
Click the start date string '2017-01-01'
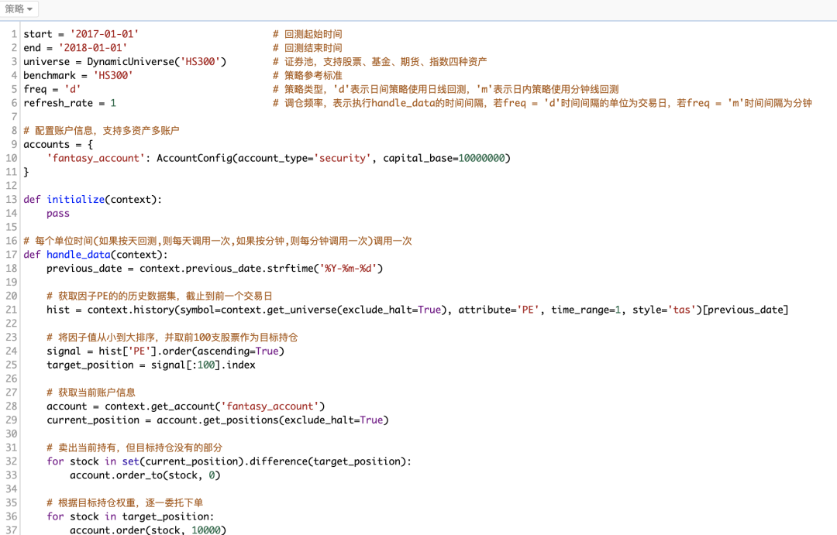(104, 34)
